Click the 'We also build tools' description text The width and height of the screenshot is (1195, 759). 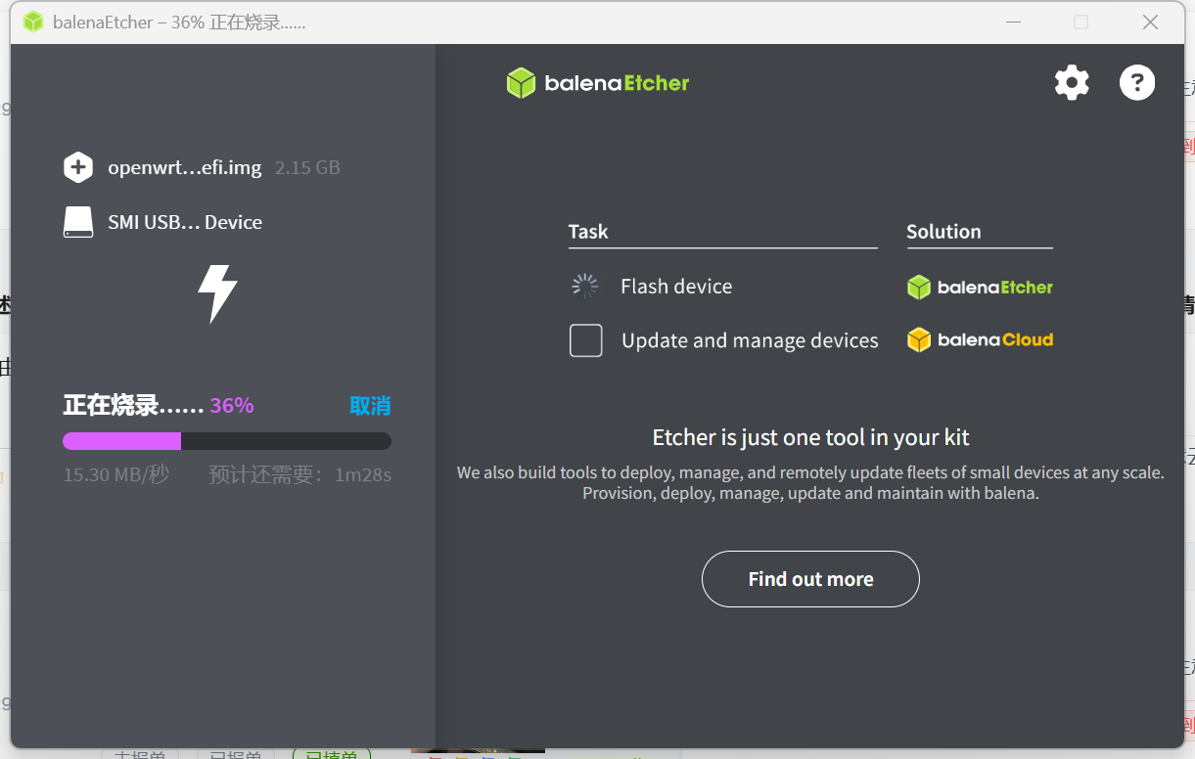(x=810, y=483)
